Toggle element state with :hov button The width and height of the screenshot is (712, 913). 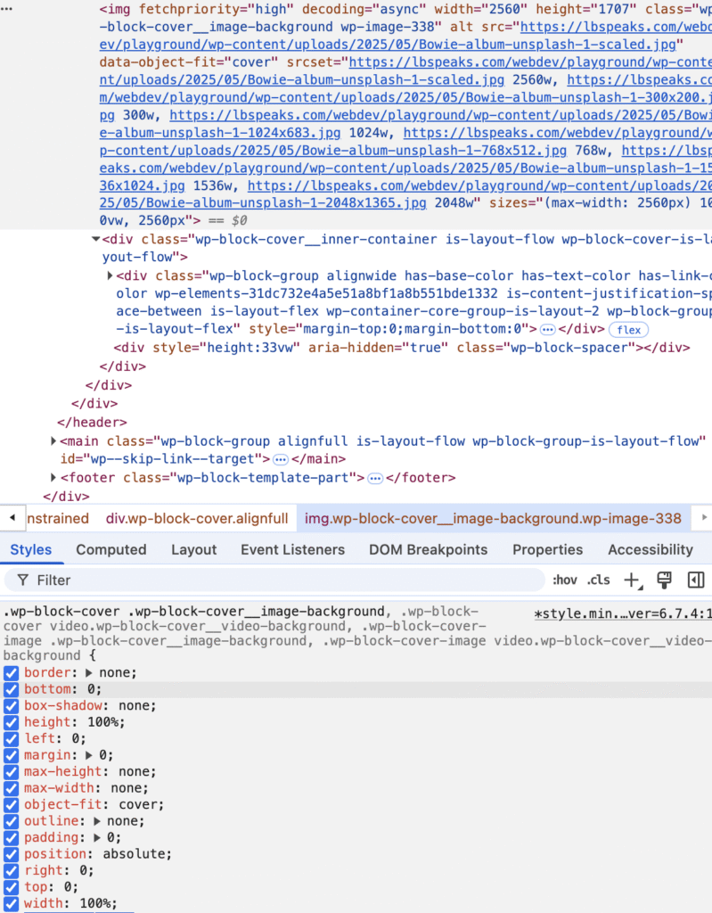[565, 580]
